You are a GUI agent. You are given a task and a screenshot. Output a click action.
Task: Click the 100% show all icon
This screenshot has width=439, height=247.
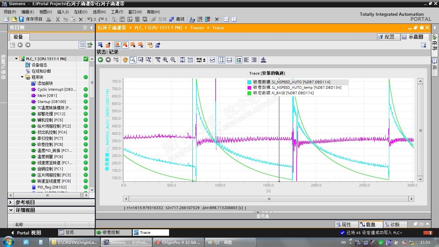tap(157, 60)
